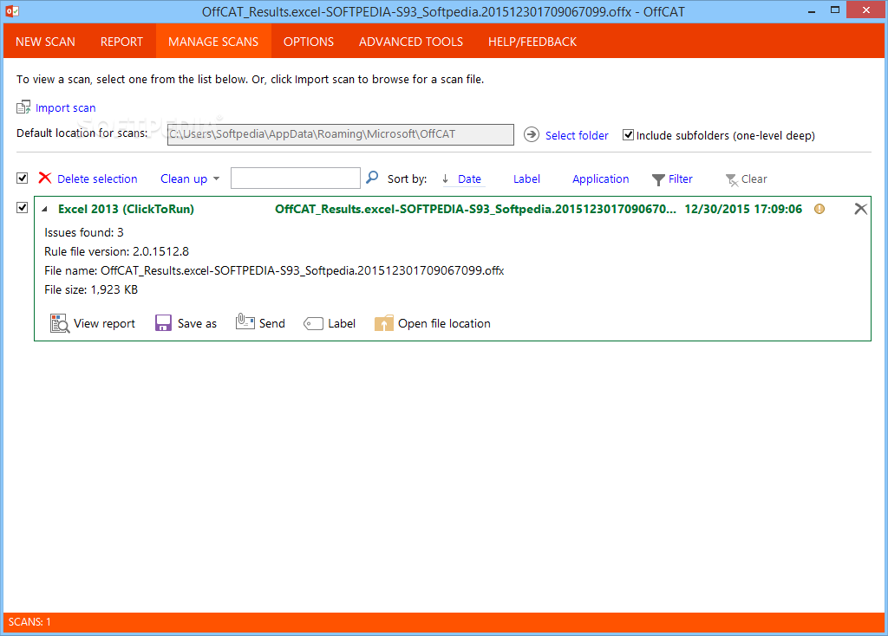Click the Clear filter funnel icon
Screen dimensions: 888x636
(x=732, y=180)
